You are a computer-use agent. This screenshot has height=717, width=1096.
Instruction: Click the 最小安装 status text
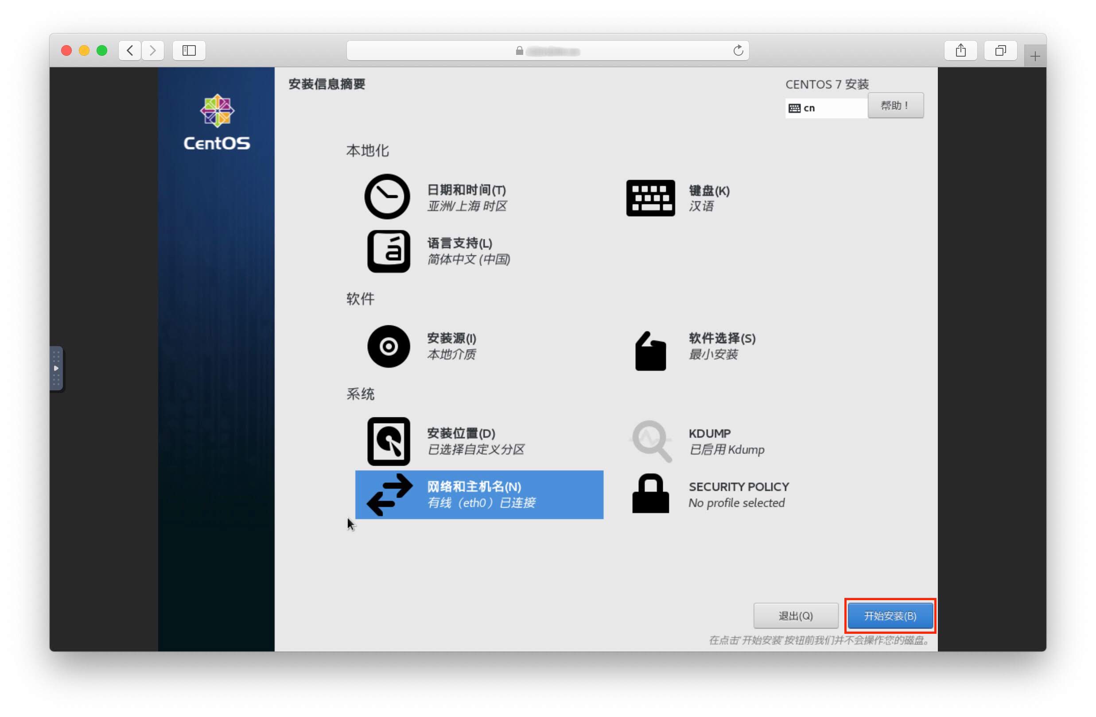[x=713, y=355]
